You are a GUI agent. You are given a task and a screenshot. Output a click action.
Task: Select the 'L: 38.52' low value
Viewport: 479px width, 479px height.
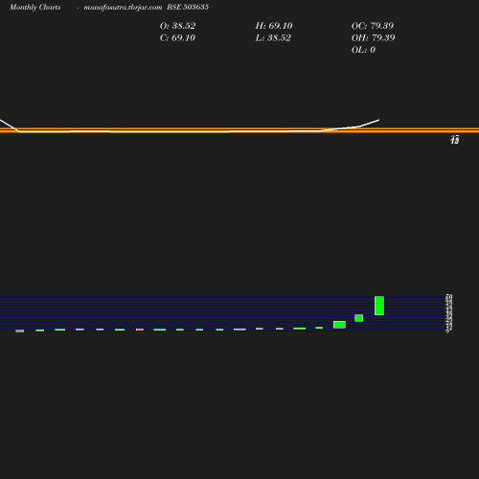coord(273,37)
